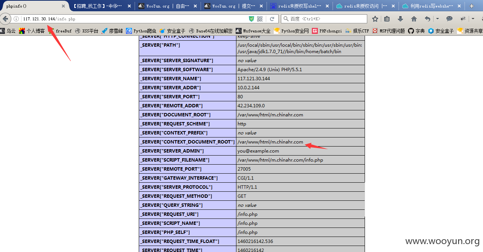Open the 廖雪峰 bookmark
Viewport: 483px width, 252px height.
(x=112, y=31)
